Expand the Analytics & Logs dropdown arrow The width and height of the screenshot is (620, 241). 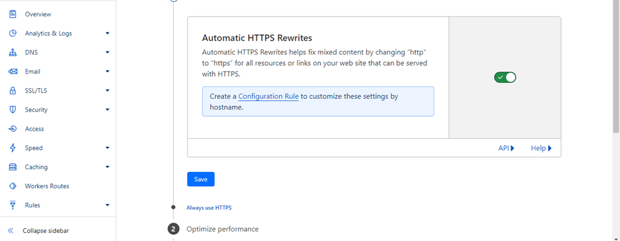pyautogui.click(x=107, y=33)
